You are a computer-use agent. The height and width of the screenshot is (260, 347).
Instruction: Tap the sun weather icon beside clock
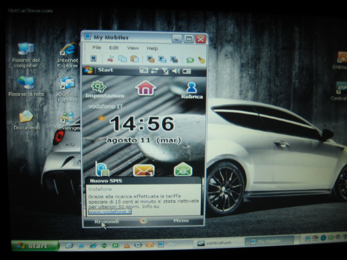(102, 118)
